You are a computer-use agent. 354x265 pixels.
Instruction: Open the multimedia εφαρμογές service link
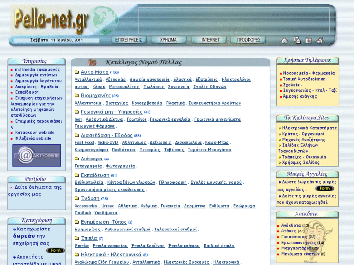[37, 69]
